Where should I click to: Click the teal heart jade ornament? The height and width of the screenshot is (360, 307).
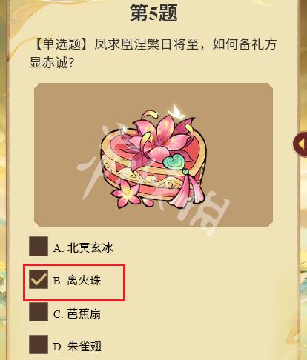[174, 161]
